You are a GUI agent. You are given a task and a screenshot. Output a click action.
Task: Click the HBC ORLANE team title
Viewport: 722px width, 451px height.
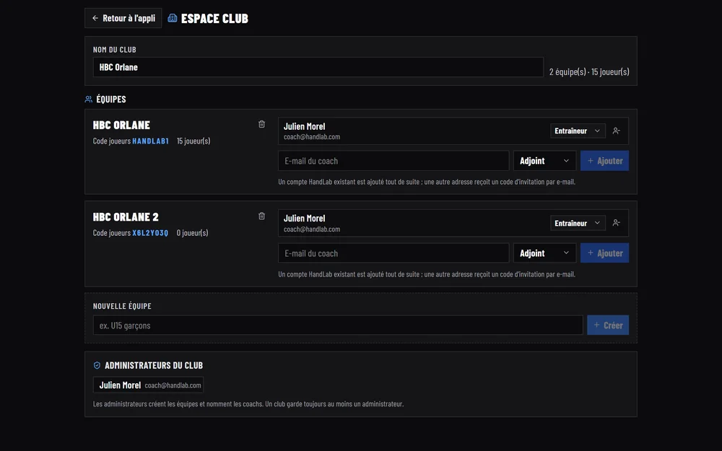(121, 125)
